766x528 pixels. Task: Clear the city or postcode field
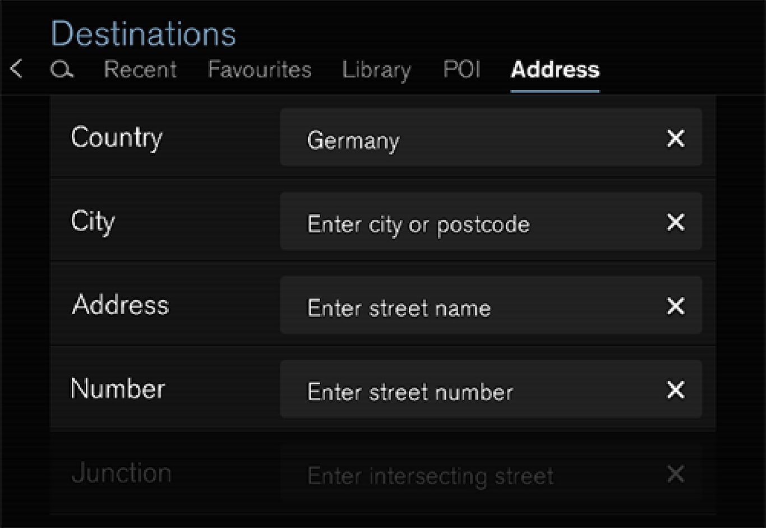click(x=676, y=222)
